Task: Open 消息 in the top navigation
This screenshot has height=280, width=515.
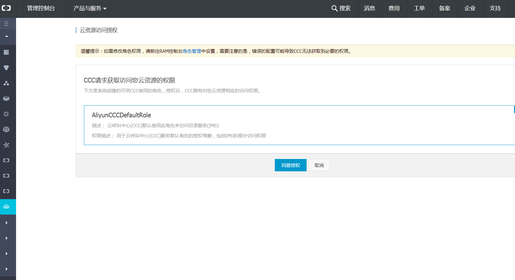Action: (369, 8)
